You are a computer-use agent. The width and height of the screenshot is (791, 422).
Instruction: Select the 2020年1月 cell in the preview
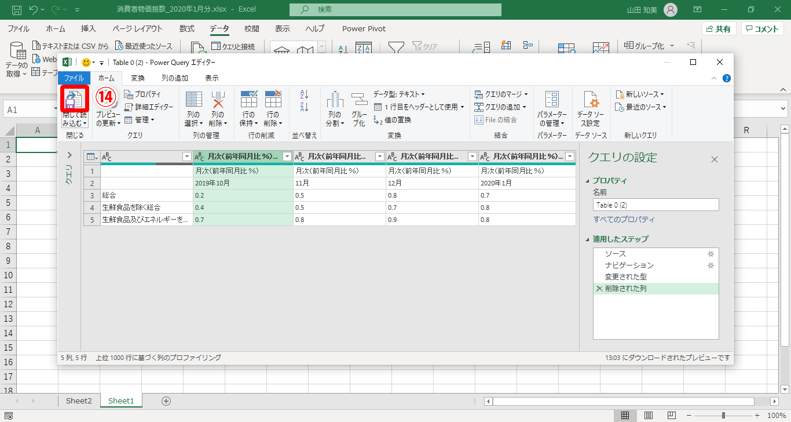pyautogui.click(x=527, y=182)
